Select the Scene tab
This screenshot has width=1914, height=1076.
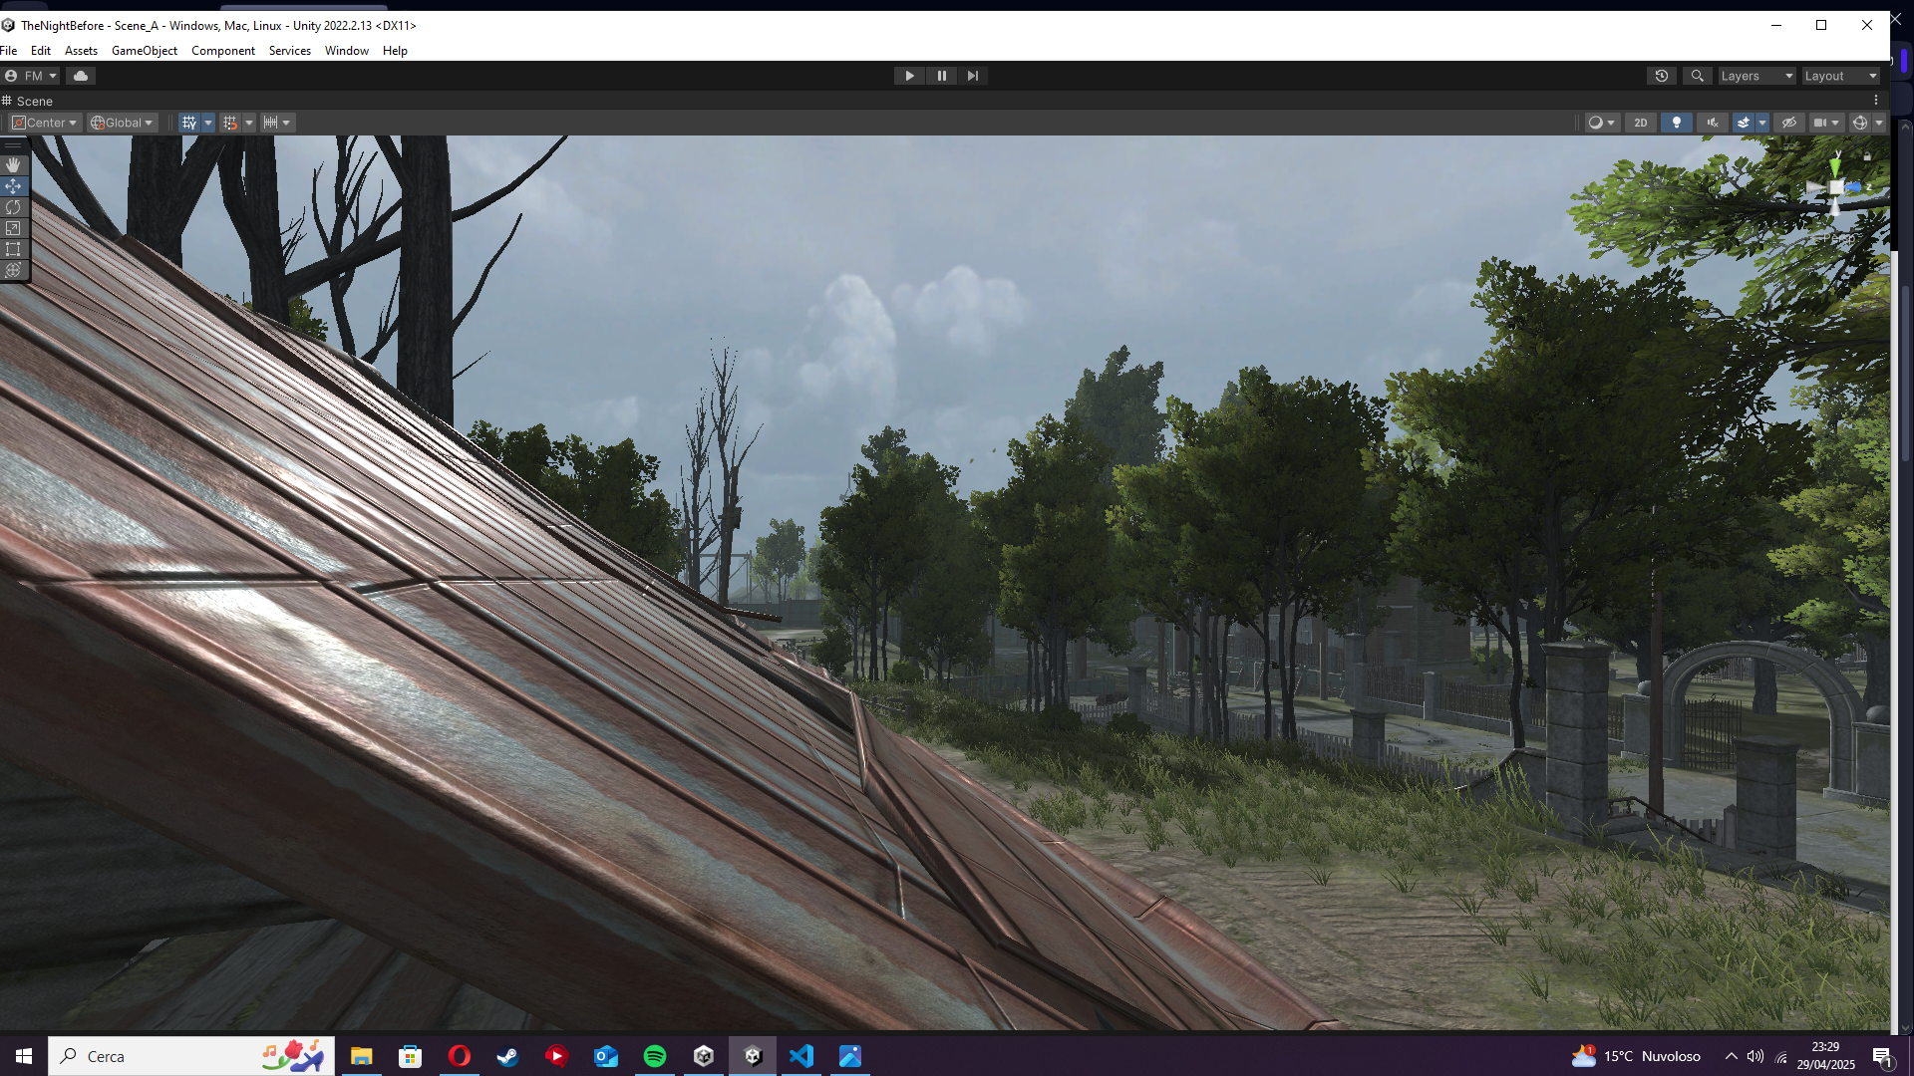coord(28,101)
